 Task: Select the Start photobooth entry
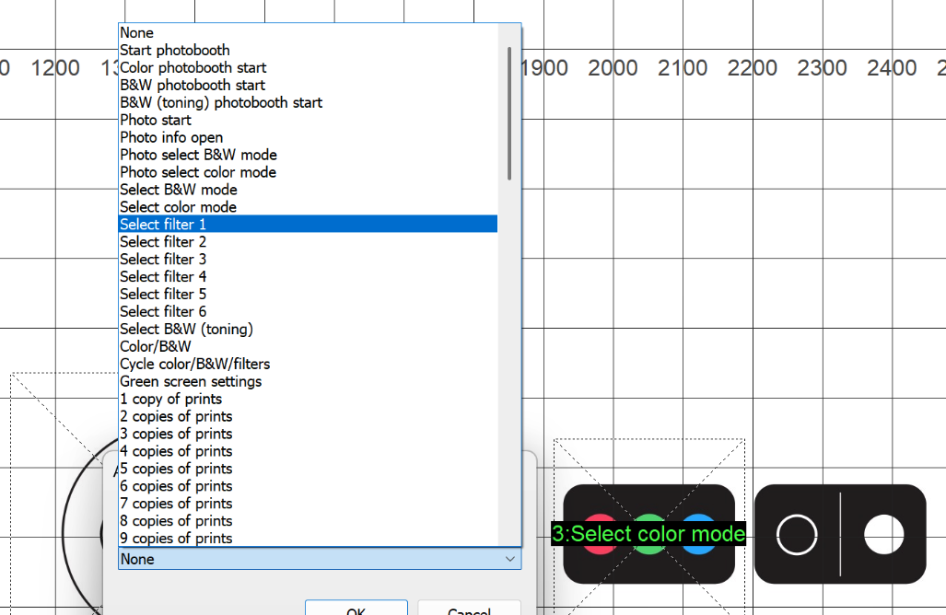[174, 50]
